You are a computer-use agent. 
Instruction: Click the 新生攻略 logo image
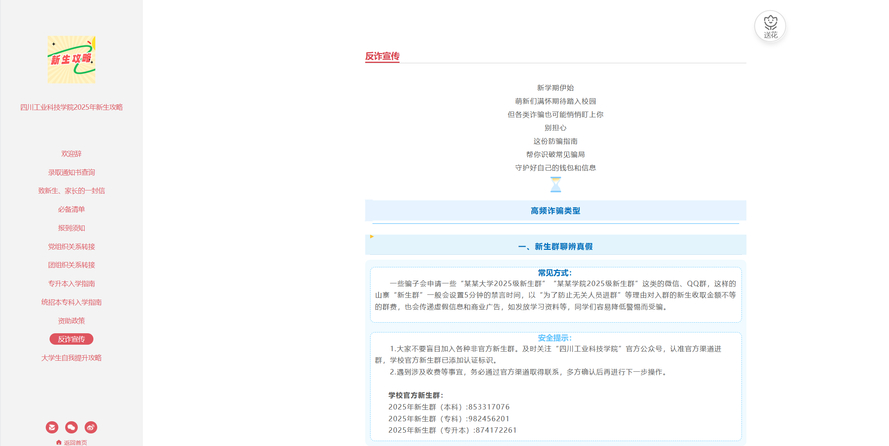click(x=71, y=60)
